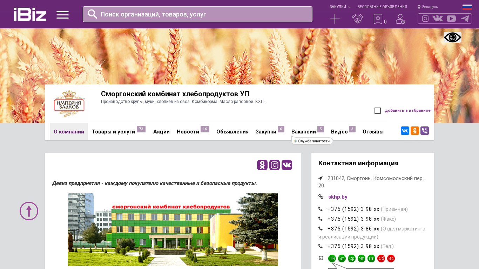479x269 pixels.
Task: Open purple VK company page icon
Action: pyautogui.click(x=287, y=165)
